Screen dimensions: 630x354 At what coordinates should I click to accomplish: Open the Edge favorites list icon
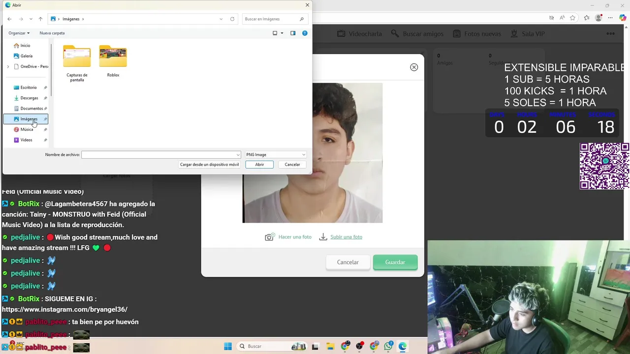click(x=587, y=18)
